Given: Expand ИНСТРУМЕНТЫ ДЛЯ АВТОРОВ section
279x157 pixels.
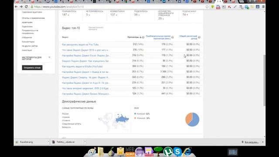Looking at the screenshot, I should point(49,57).
